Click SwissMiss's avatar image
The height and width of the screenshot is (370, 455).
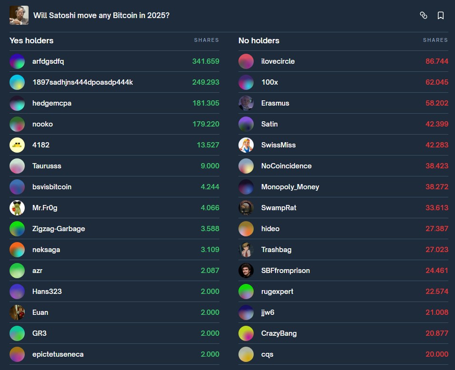246,145
